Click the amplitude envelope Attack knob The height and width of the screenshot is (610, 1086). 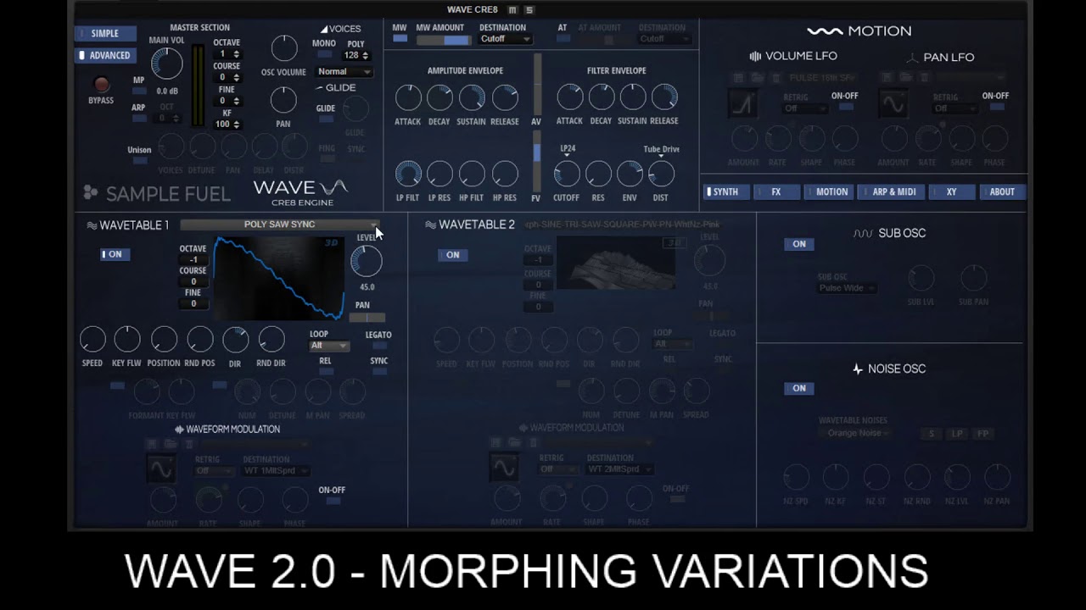tap(408, 98)
